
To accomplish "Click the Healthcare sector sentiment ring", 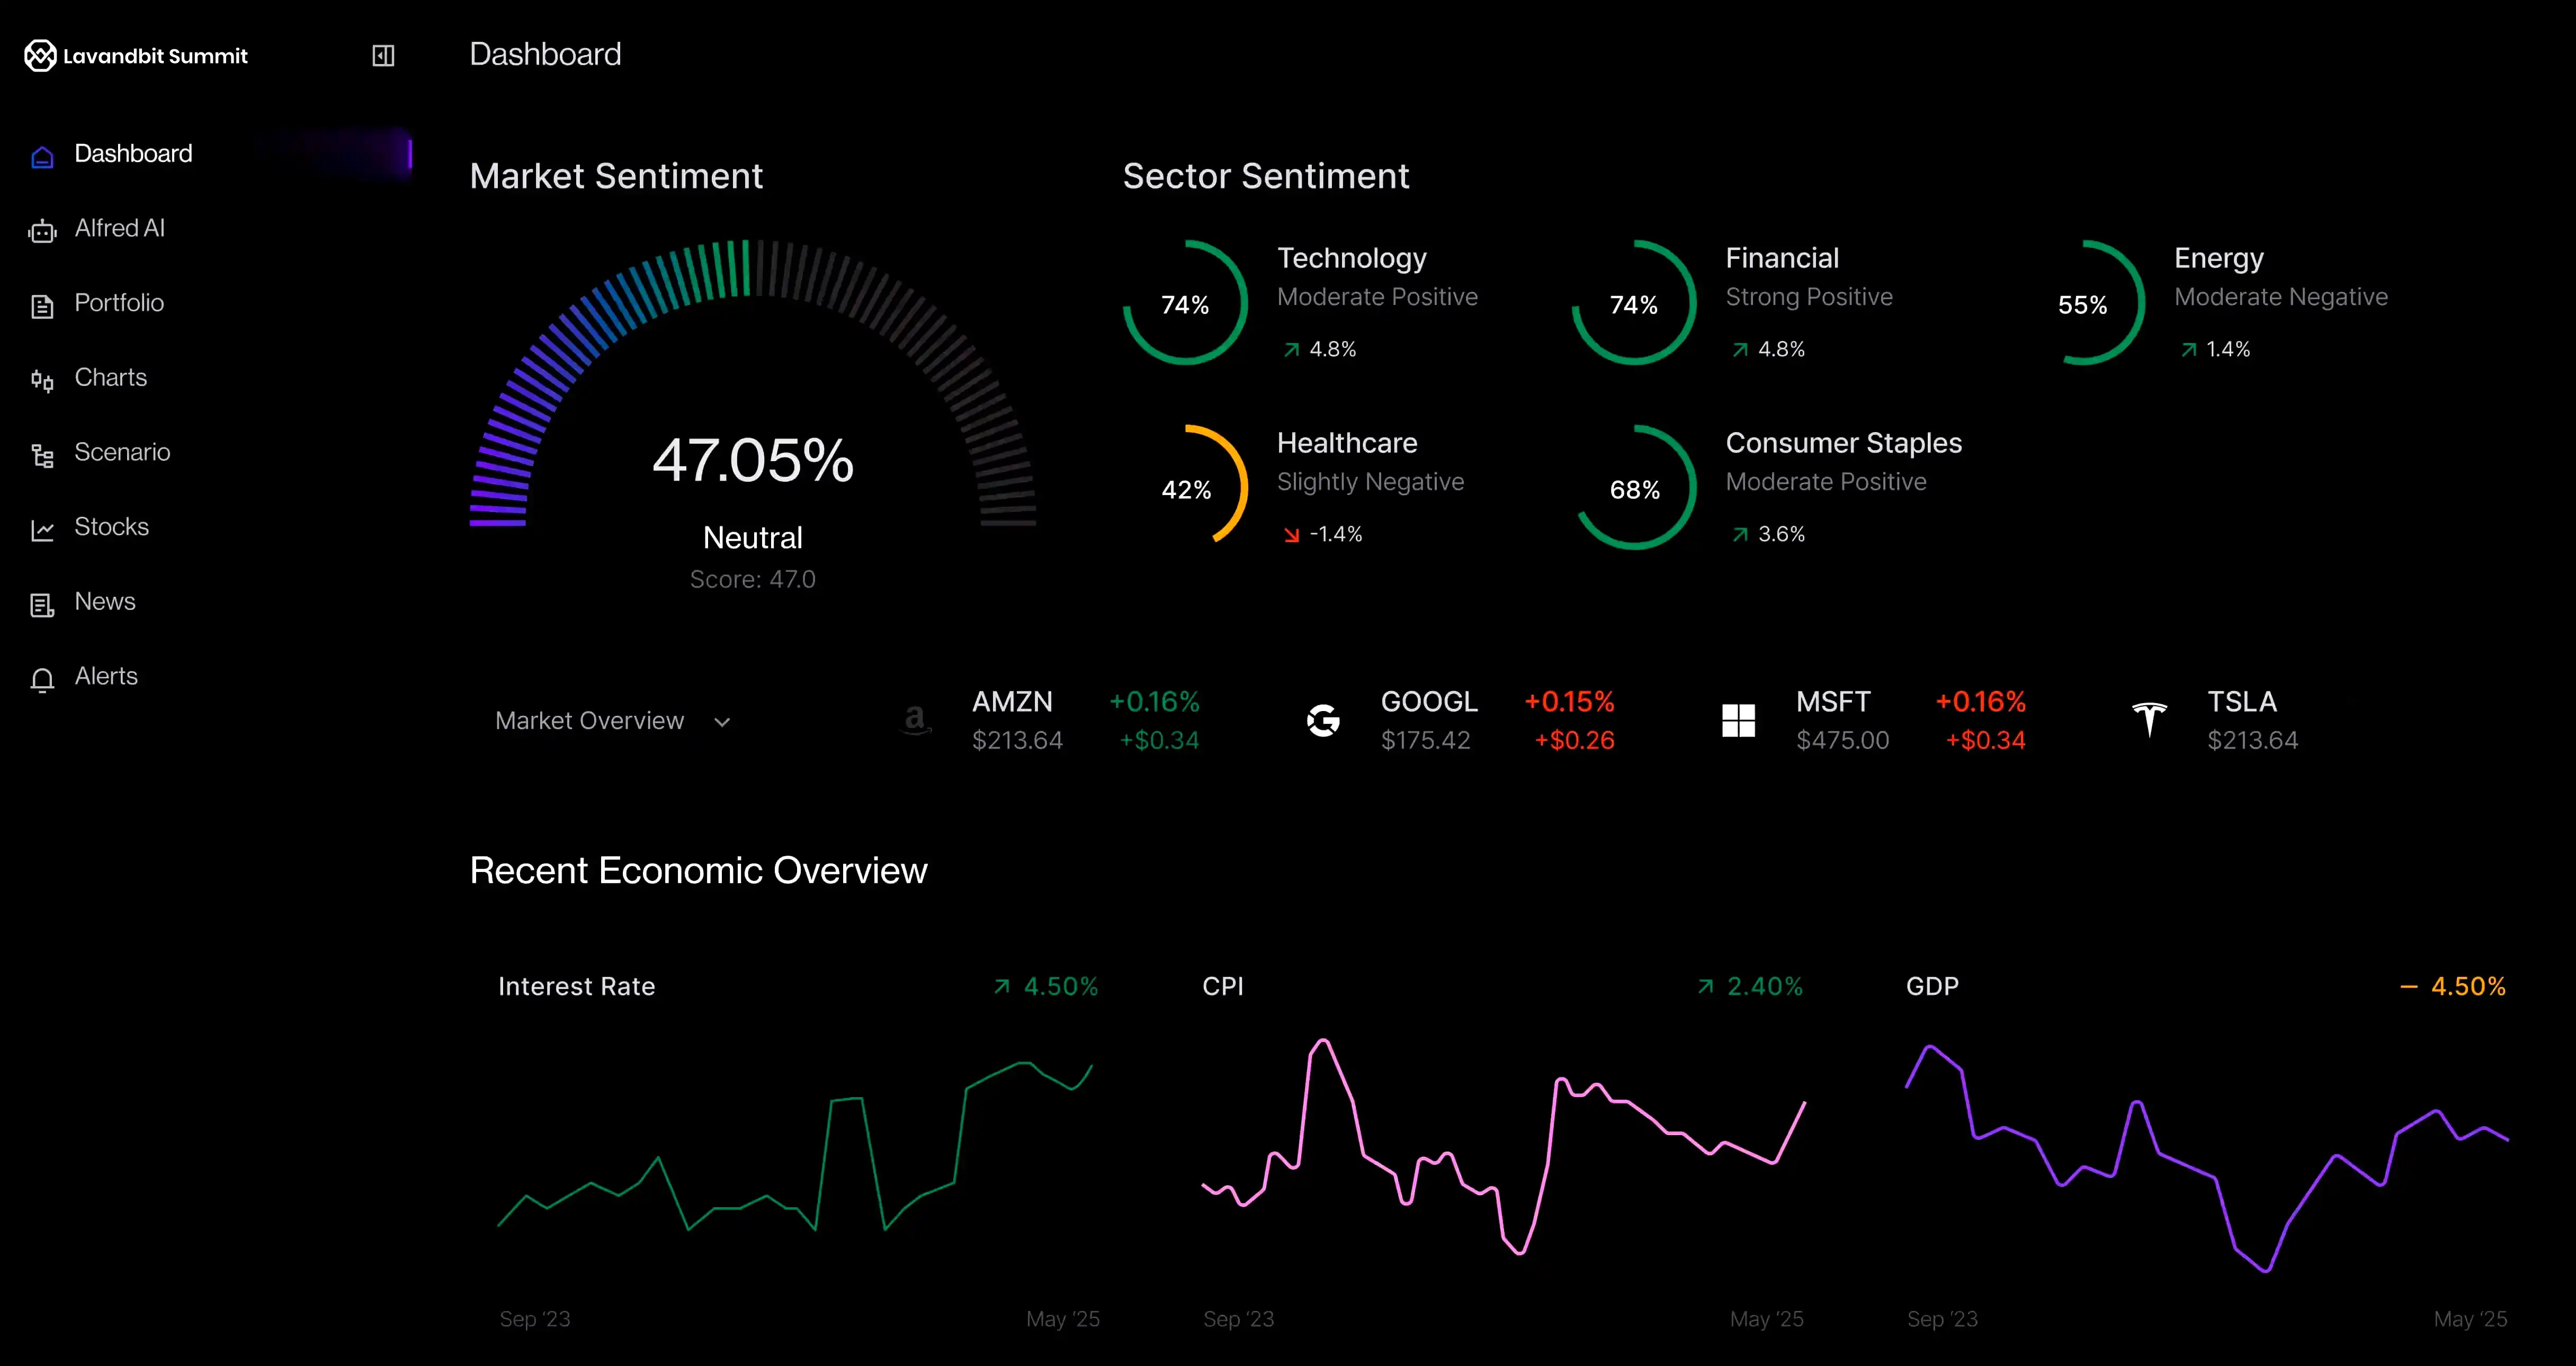I will coord(1213,487).
